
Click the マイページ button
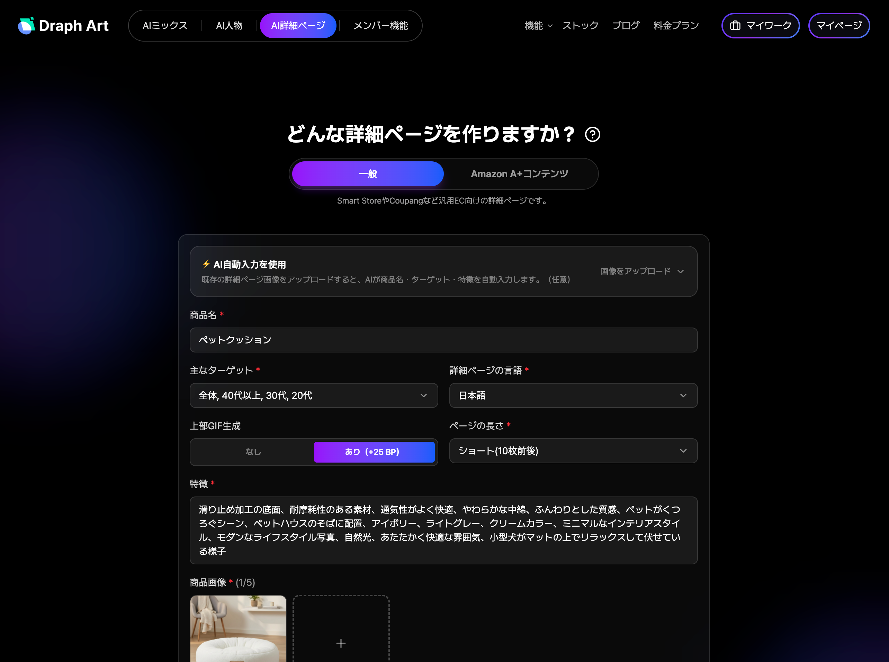click(x=839, y=26)
